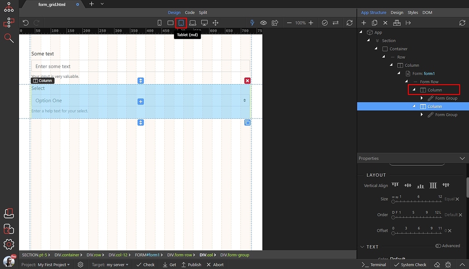Switch to the Code view tab

click(190, 12)
